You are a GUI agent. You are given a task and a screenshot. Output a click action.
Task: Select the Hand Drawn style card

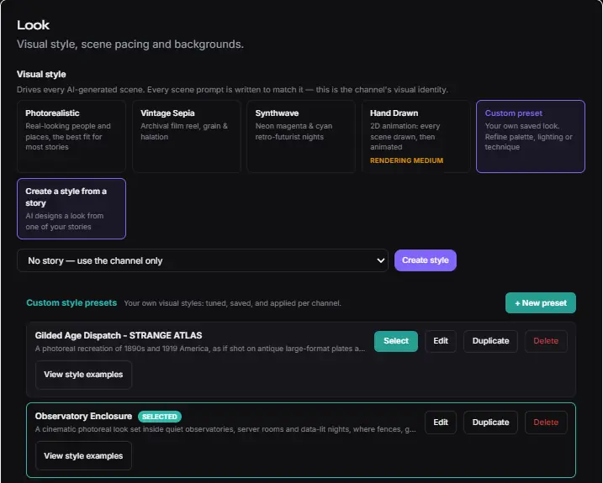415,136
